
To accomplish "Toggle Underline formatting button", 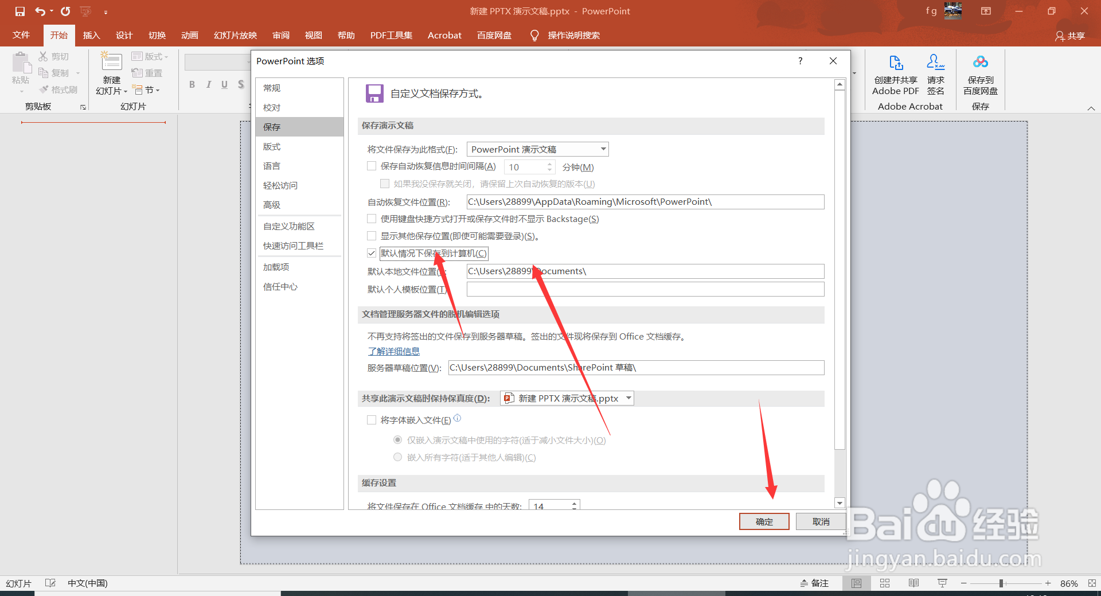I will tap(224, 84).
